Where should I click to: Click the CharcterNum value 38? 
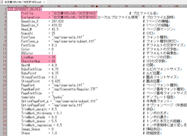tap(53, 61)
